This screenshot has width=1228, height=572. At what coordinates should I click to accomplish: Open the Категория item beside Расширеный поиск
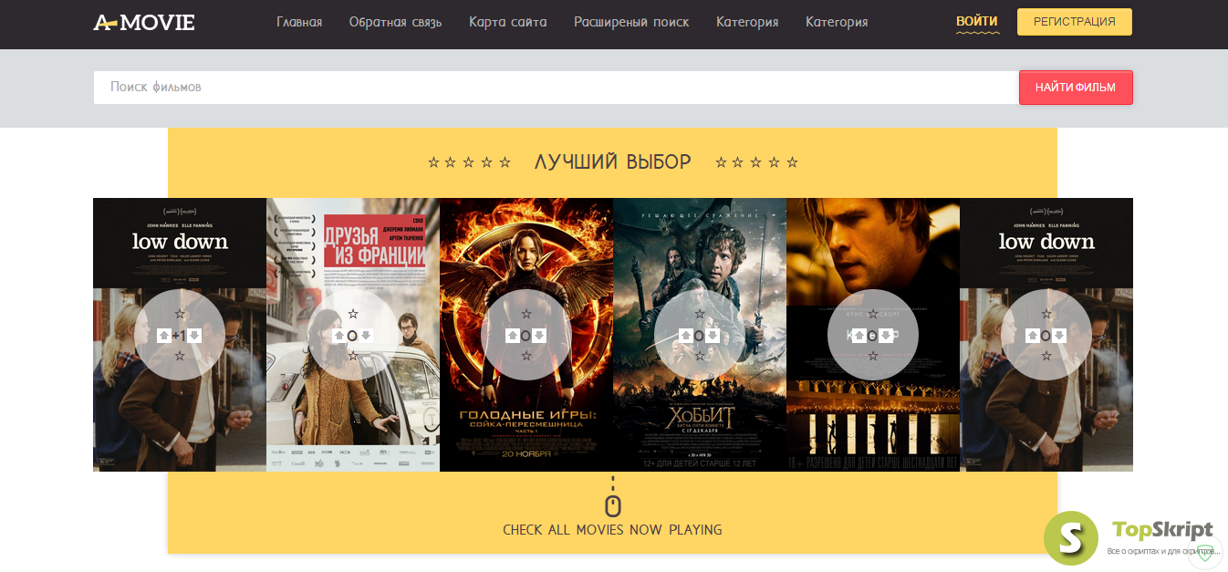747,22
